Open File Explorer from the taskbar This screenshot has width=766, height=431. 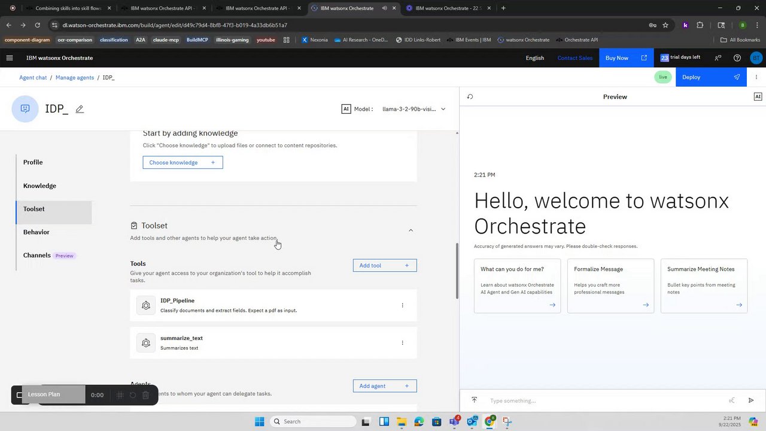(401, 421)
